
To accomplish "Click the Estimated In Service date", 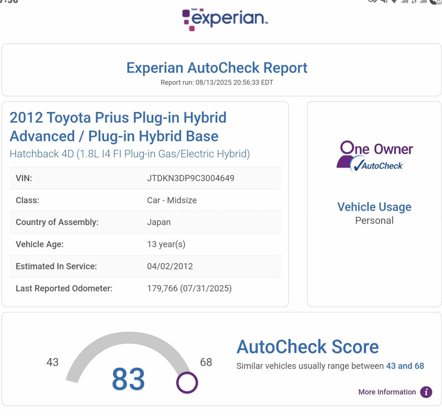I will [170, 266].
